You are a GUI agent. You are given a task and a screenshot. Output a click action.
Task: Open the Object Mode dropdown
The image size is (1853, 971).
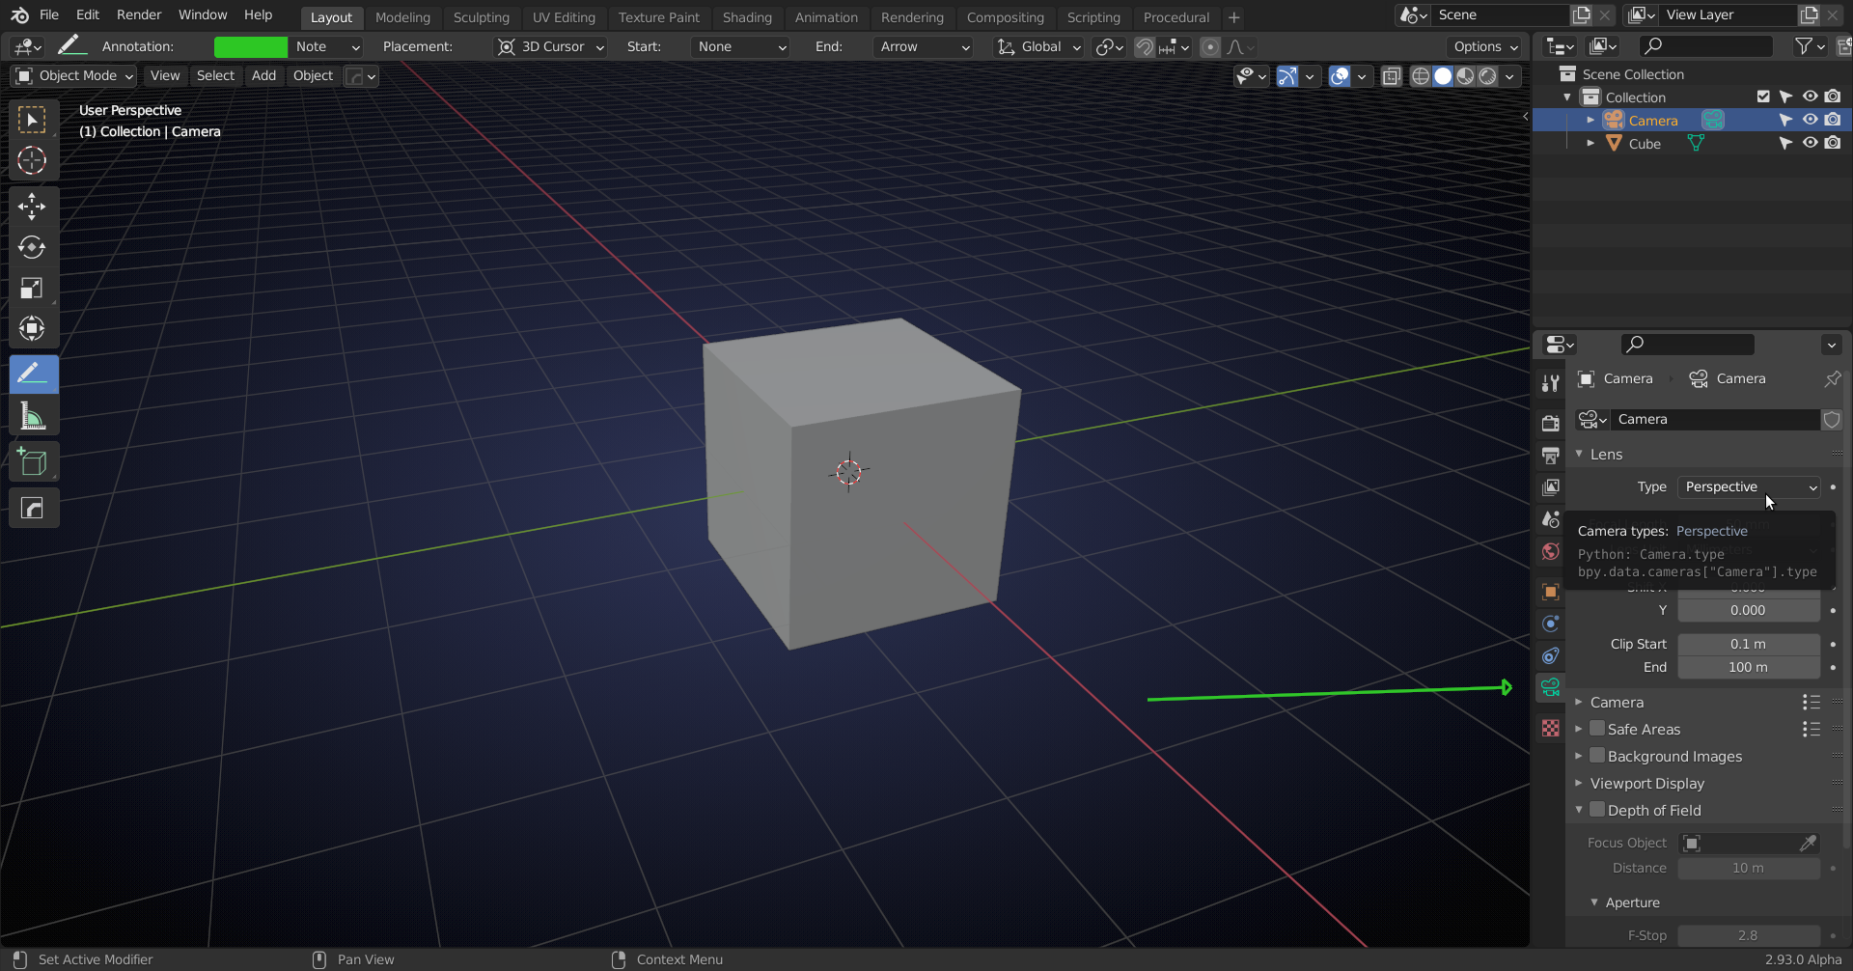pos(74,76)
